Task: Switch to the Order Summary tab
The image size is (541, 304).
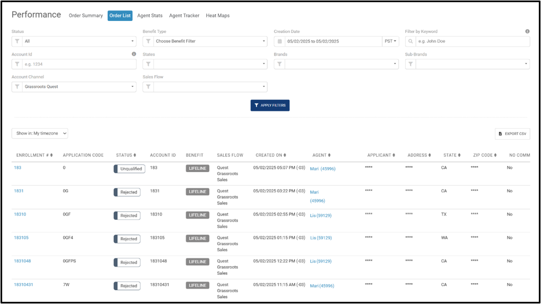Action: click(85, 15)
